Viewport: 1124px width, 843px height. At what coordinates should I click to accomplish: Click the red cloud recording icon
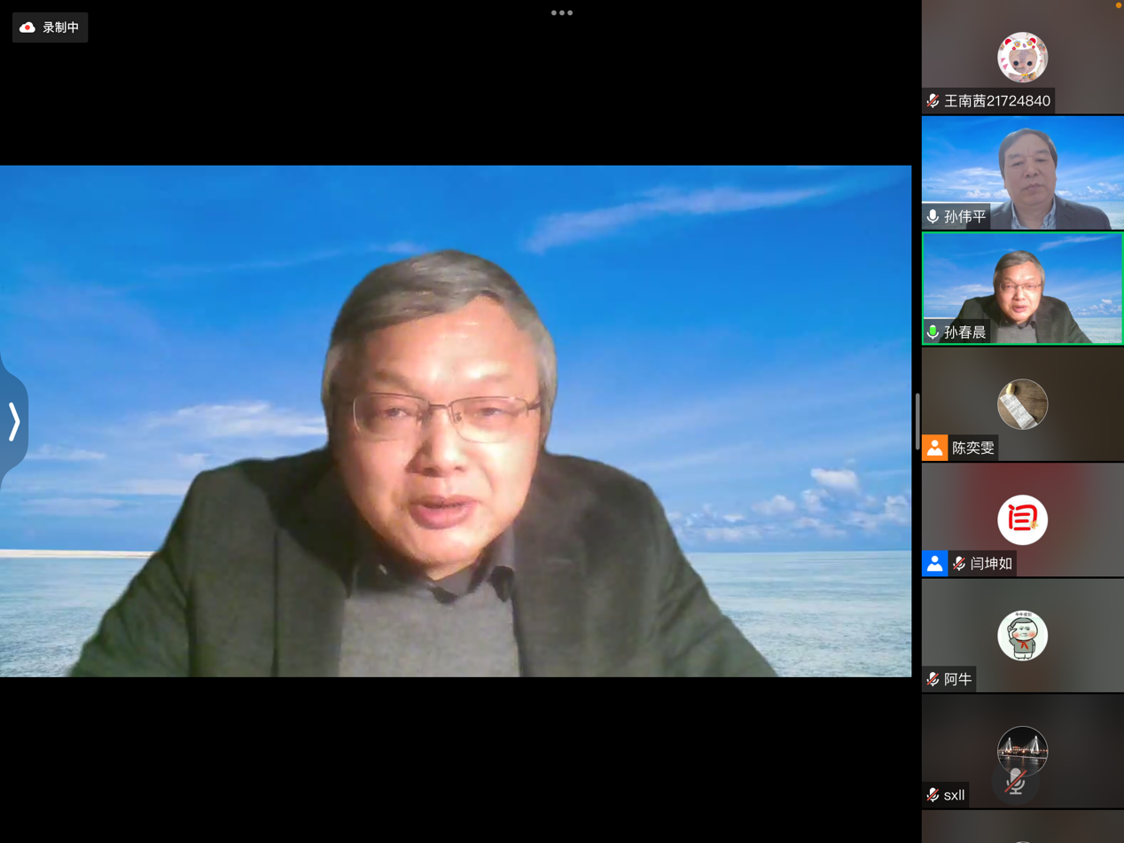(27, 27)
